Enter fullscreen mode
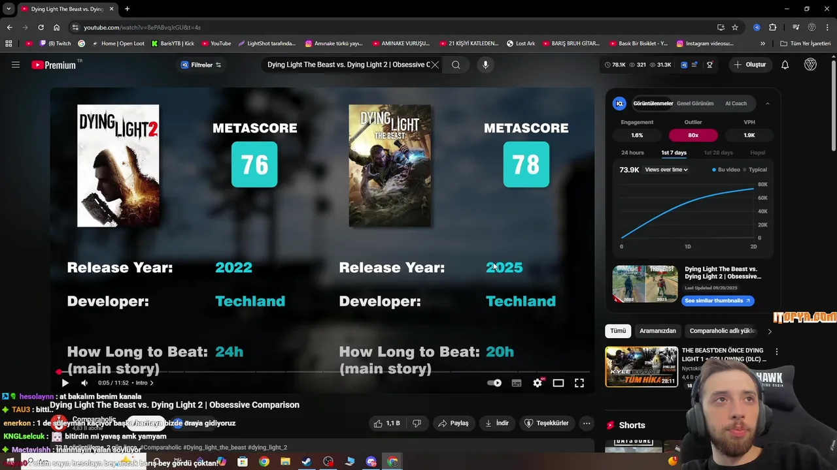Viewport: 837px width, 470px height. 579,383
